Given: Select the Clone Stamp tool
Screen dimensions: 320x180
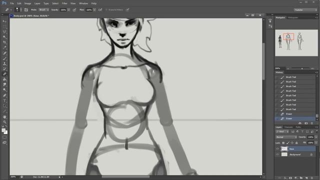Looking at the screenshot, I should point(4,63).
